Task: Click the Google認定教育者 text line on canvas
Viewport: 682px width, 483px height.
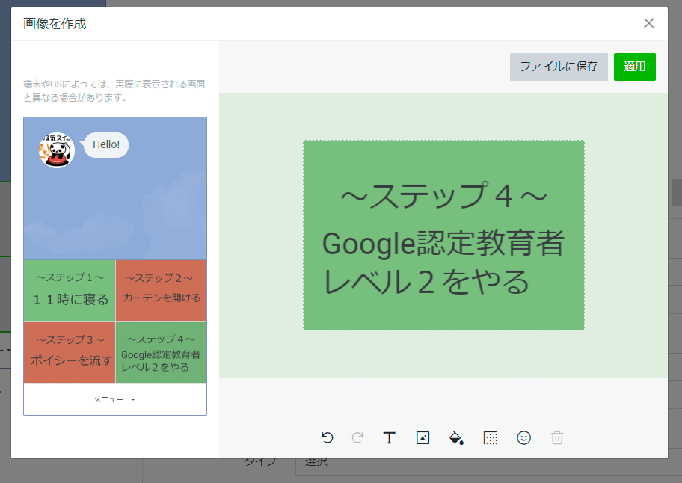Action: point(443,243)
